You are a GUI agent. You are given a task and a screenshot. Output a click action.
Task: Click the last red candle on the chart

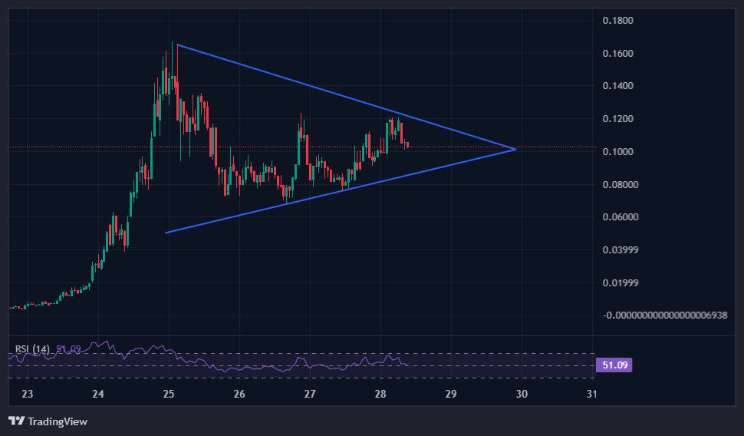click(407, 144)
